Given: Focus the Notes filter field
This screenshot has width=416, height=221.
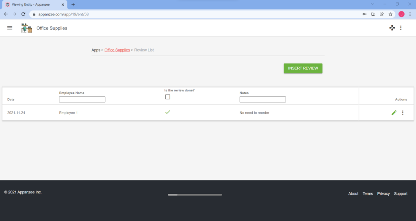Looking at the screenshot, I should click(x=263, y=100).
